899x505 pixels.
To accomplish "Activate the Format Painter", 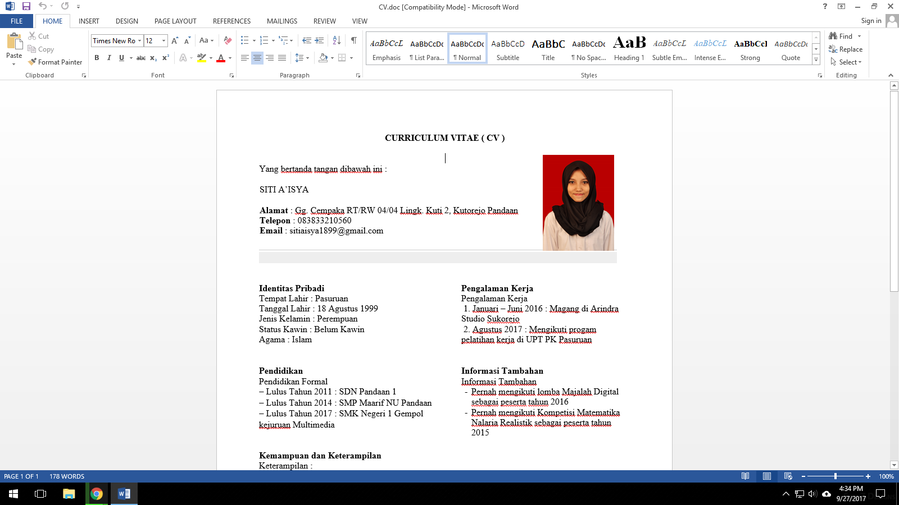I will click(55, 62).
